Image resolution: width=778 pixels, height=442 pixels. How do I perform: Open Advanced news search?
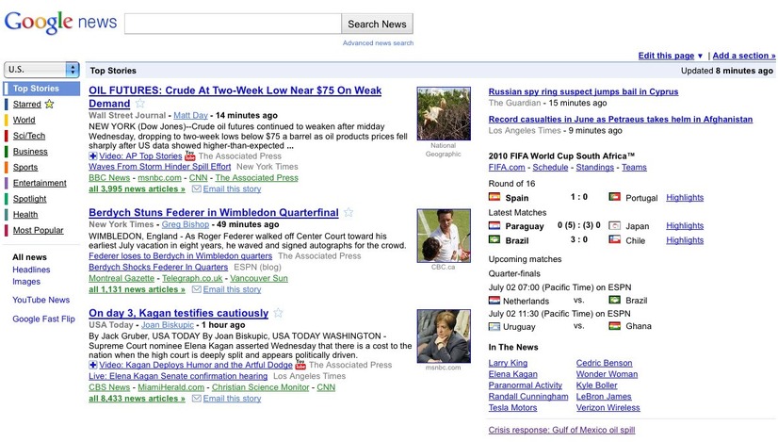pyautogui.click(x=378, y=43)
